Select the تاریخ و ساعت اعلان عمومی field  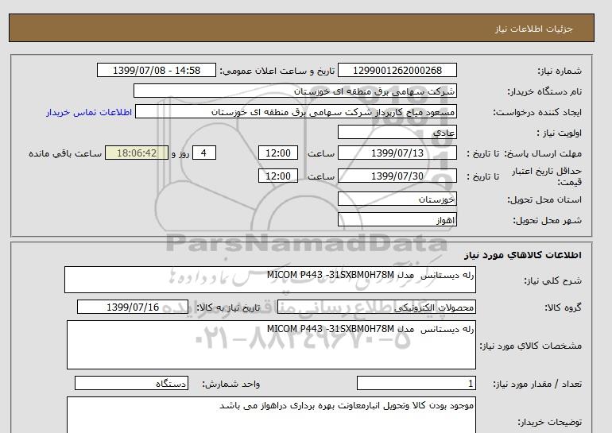[x=157, y=71]
